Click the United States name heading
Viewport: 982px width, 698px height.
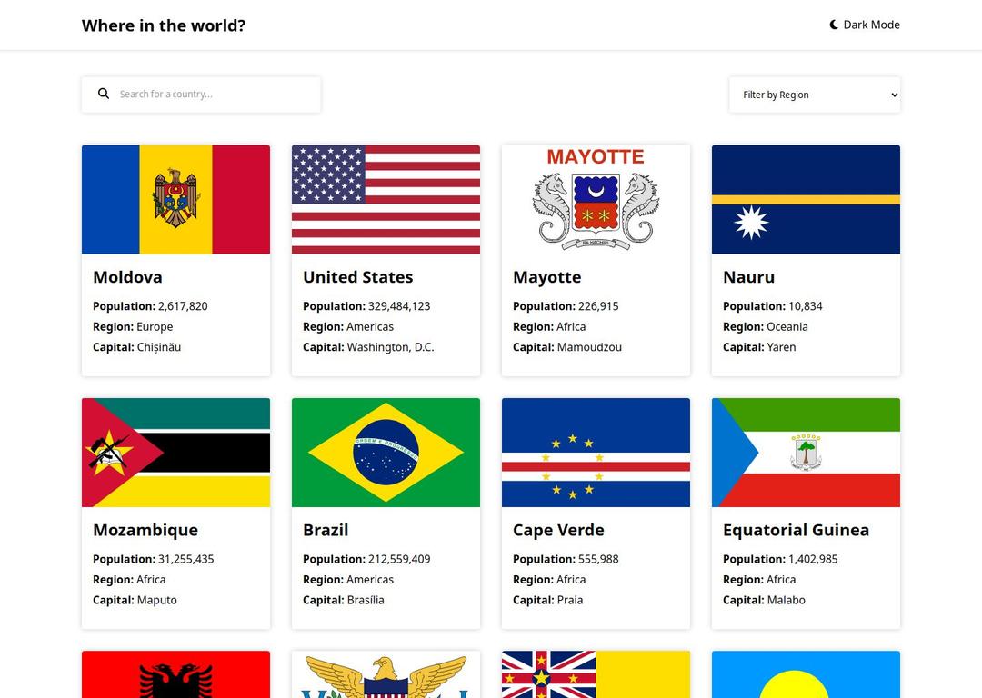click(357, 277)
